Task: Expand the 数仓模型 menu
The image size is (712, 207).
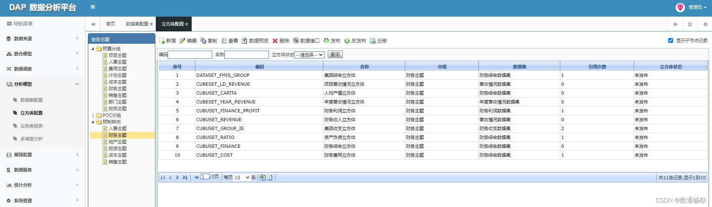Action: click(43, 54)
